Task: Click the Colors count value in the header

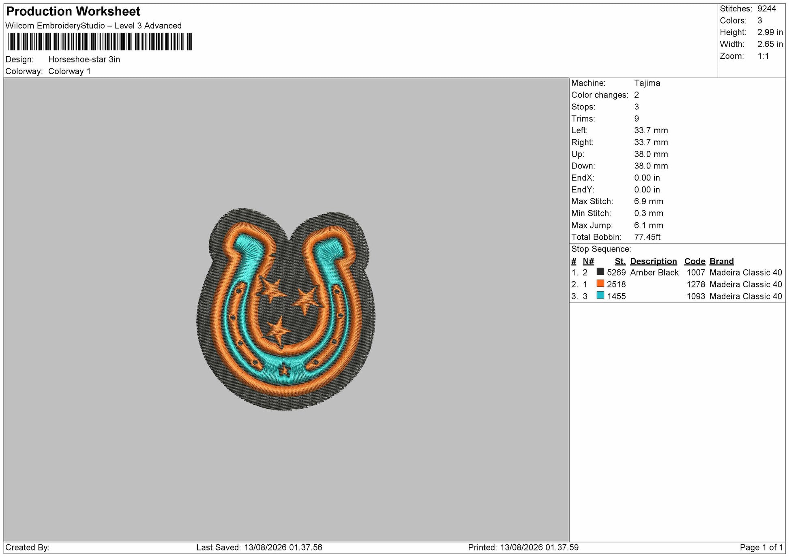Action: tap(760, 21)
